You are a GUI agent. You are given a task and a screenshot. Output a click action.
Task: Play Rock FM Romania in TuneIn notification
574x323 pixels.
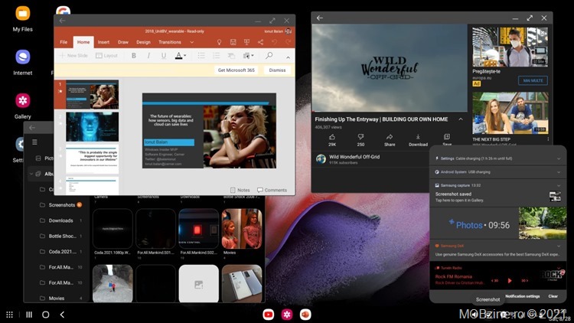(x=510, y=280)
